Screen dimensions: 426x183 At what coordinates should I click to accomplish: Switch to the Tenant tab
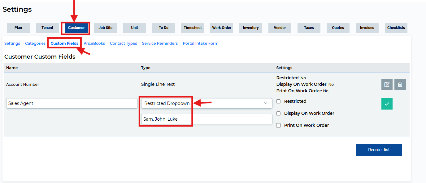(47, 28)
